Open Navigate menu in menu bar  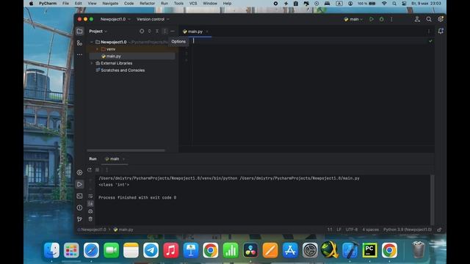click(110, 3)
